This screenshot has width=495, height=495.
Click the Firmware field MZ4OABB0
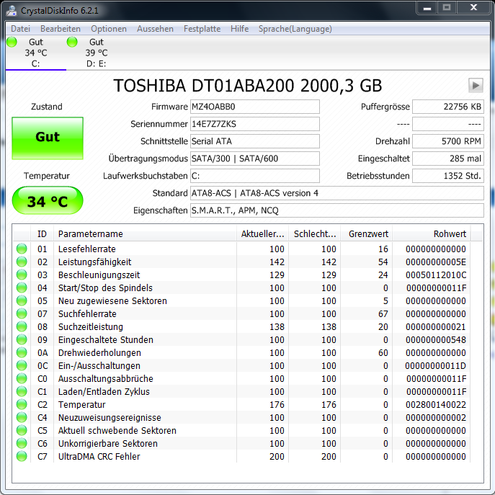255,107
